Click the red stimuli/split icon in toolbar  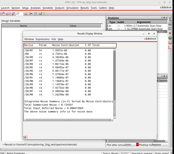31,14
